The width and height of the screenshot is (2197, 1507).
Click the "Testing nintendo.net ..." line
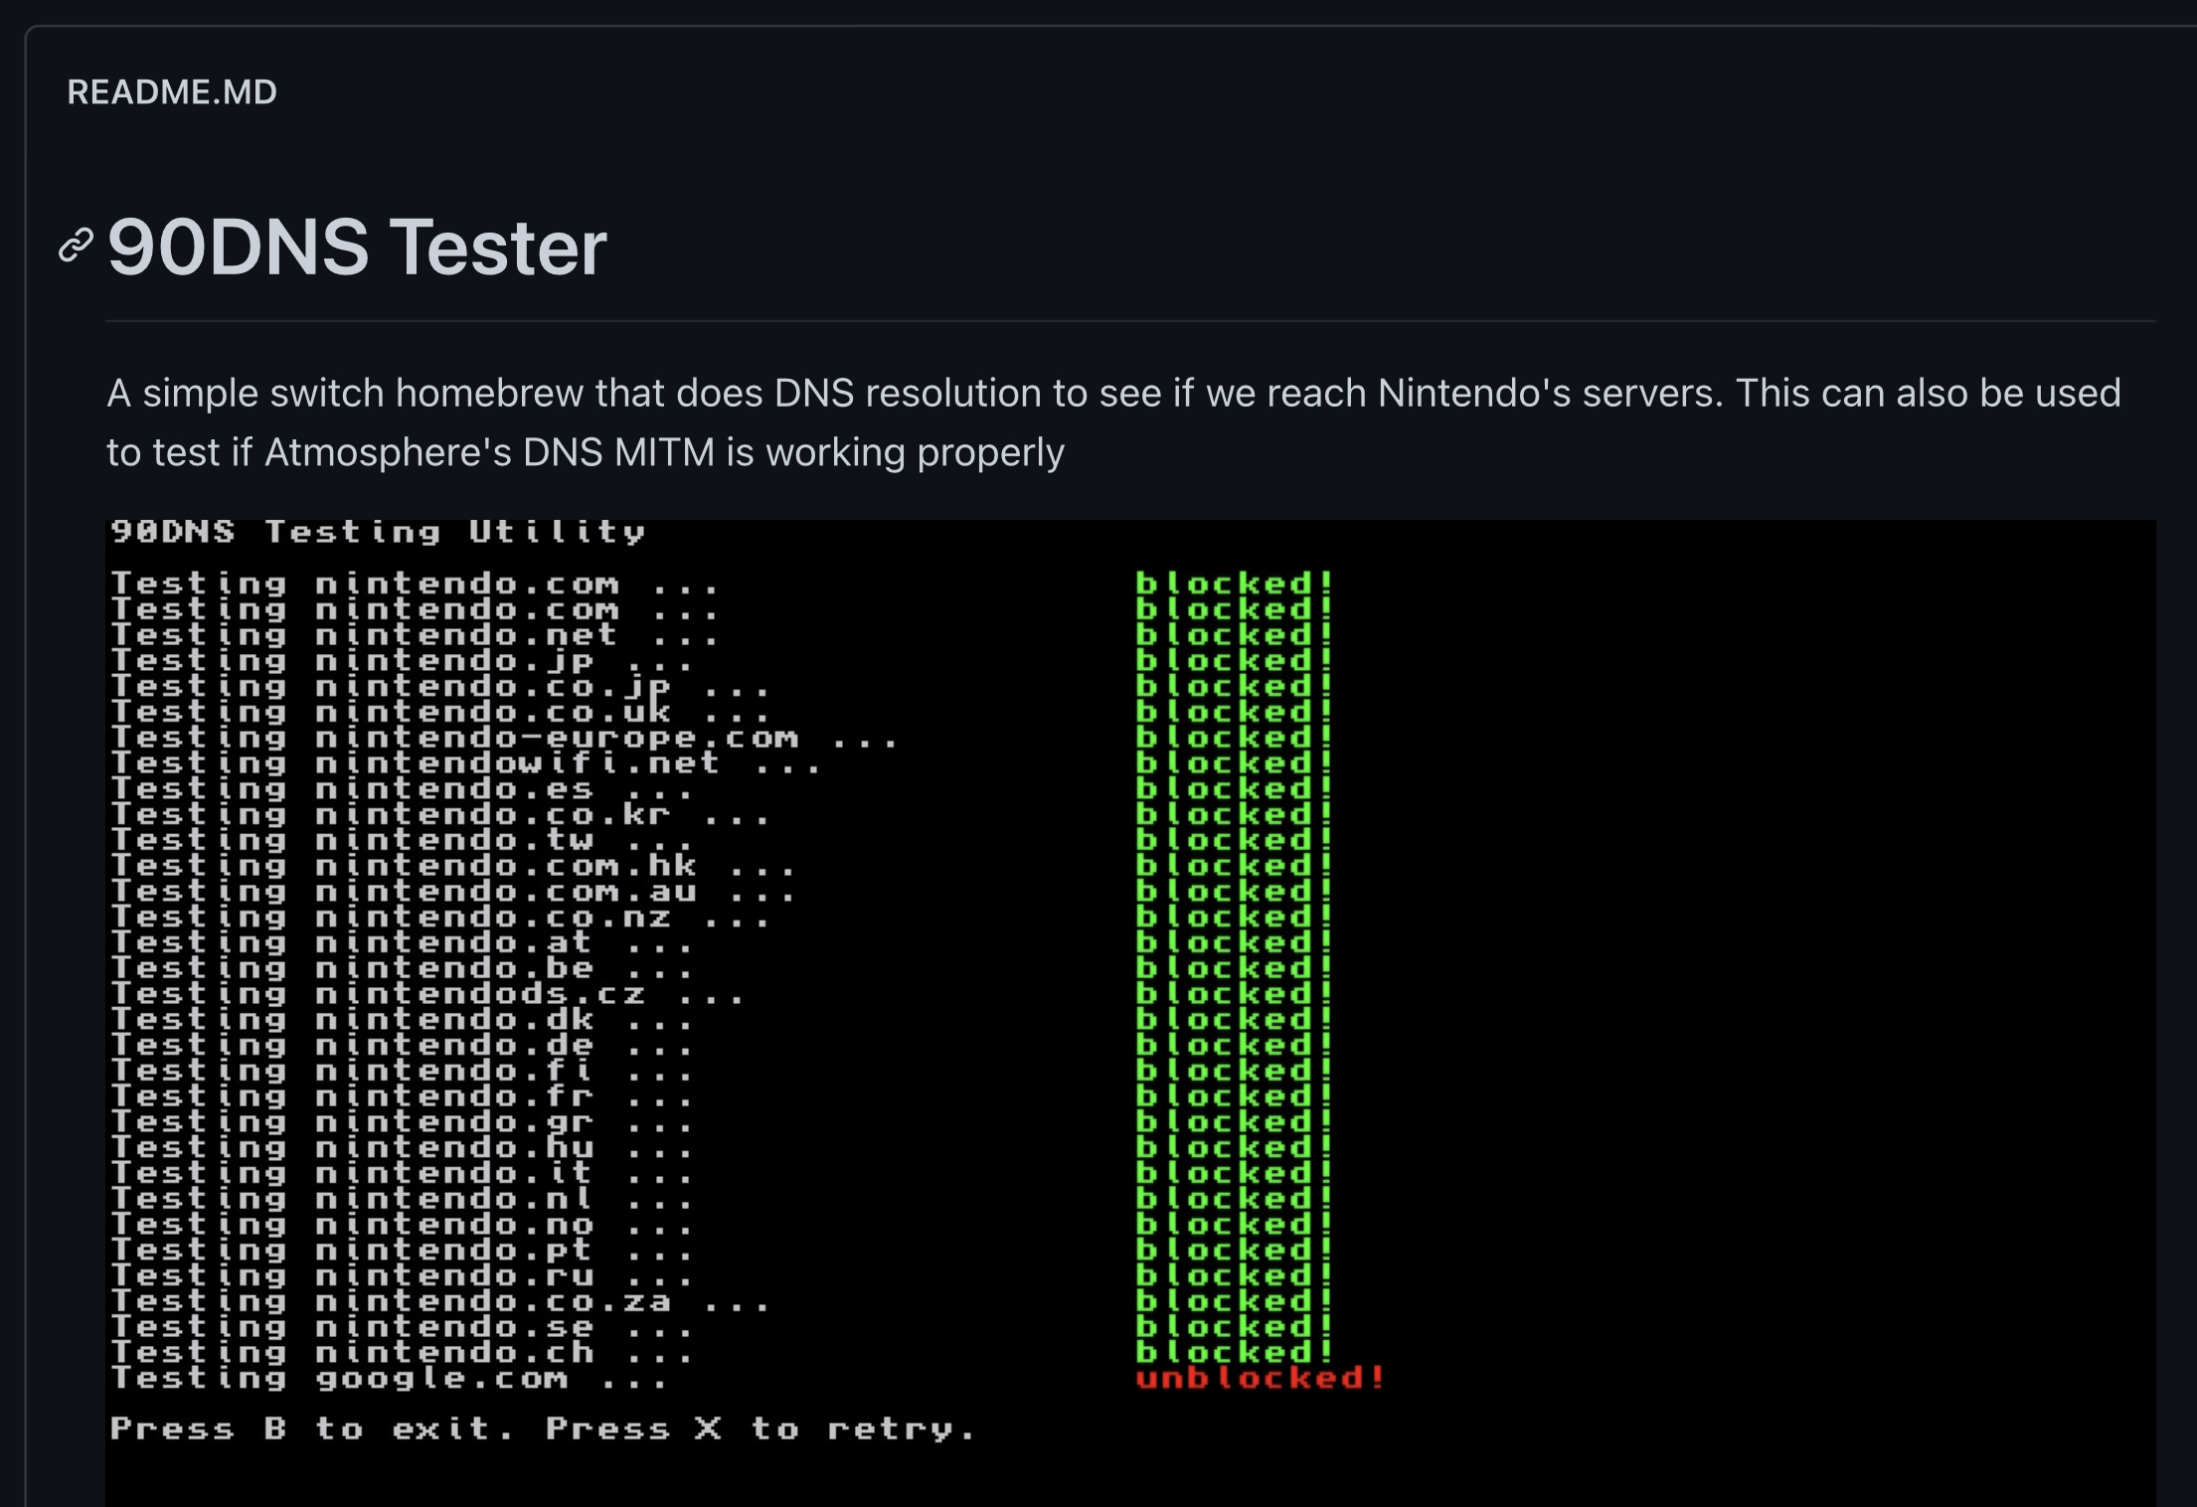[414, 635]
